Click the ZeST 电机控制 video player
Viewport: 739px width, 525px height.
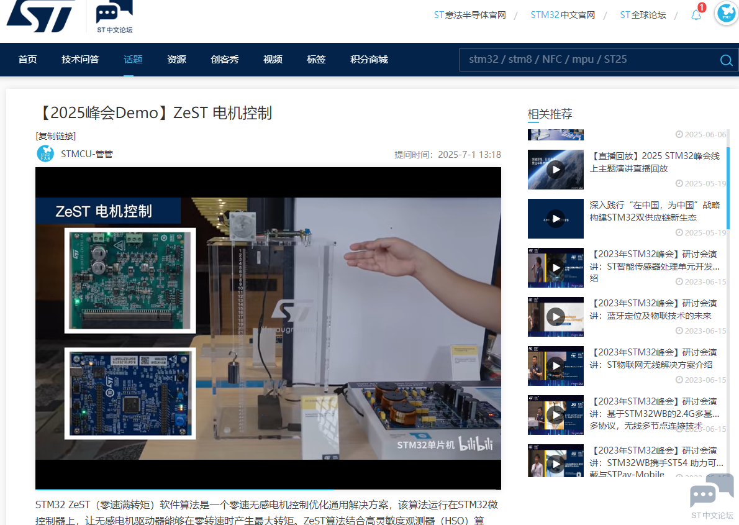coord(268,328)
